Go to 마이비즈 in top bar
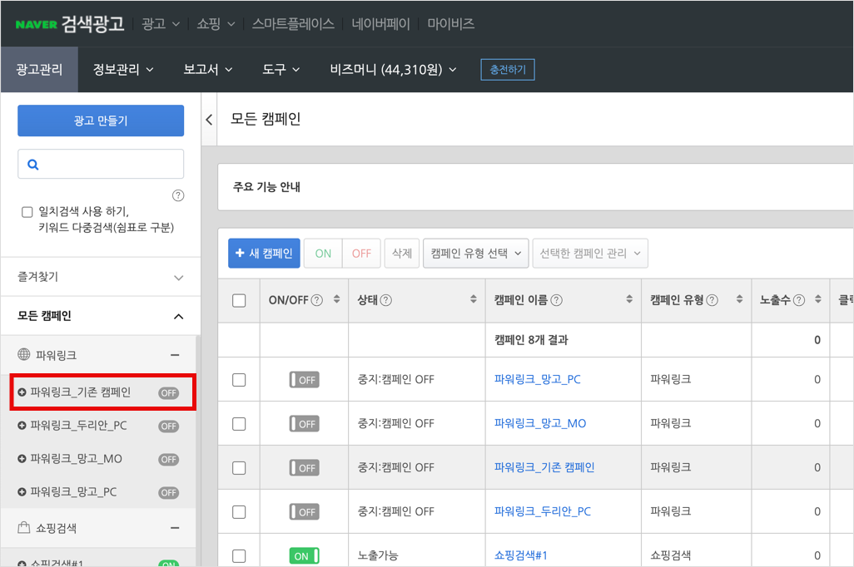This screenshot has width=854, height=567. [451, 24]
